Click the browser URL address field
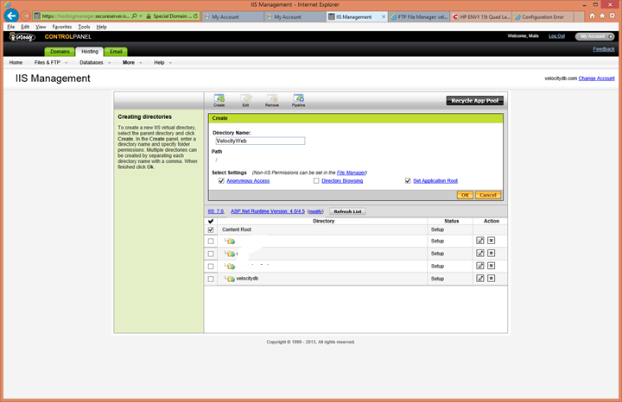622x402 pixels. pos(86,16)
